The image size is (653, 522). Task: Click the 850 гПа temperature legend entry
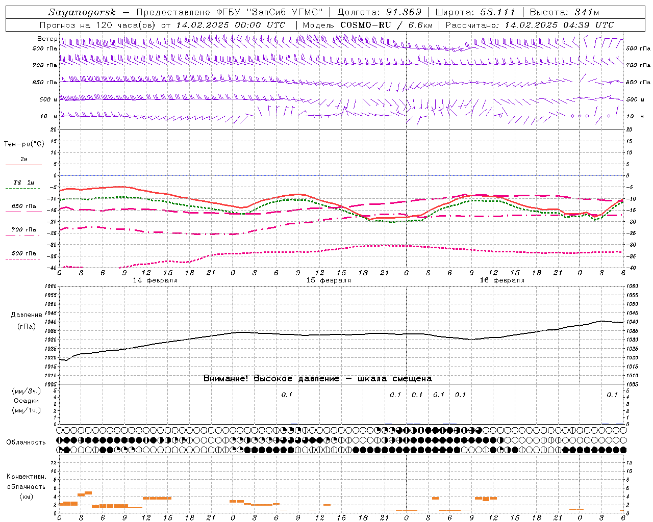pos(24,206)
